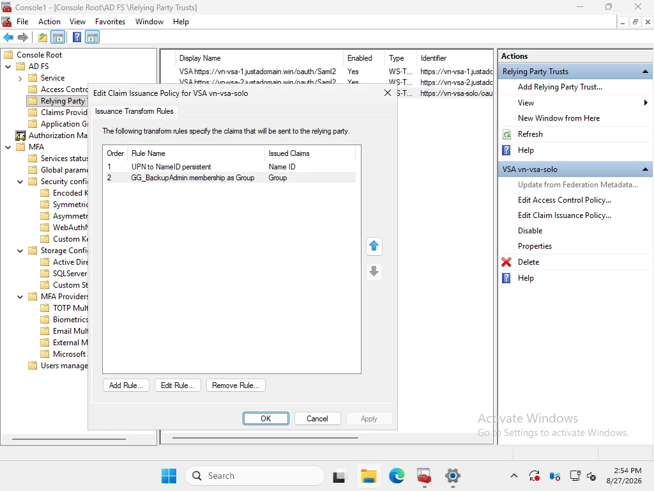Launch Microsoft Edge from taskbar

point(397,476)
